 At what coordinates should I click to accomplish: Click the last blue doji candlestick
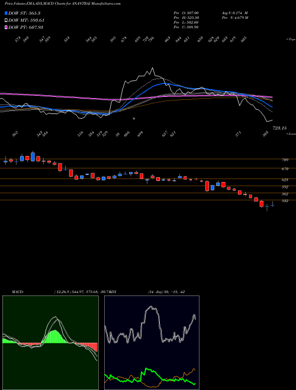click(x=272, y=205)
